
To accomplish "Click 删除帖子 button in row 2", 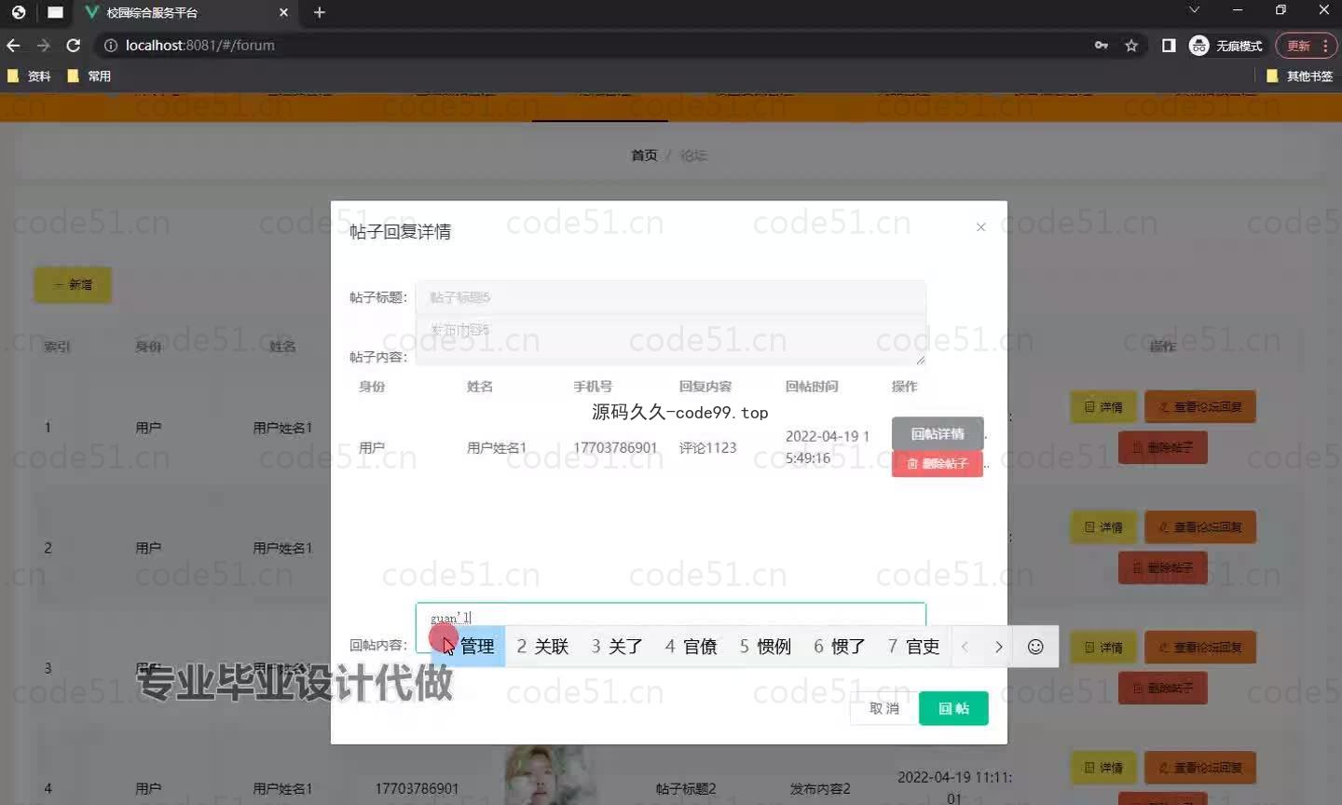I will (x=1162, y=567).
